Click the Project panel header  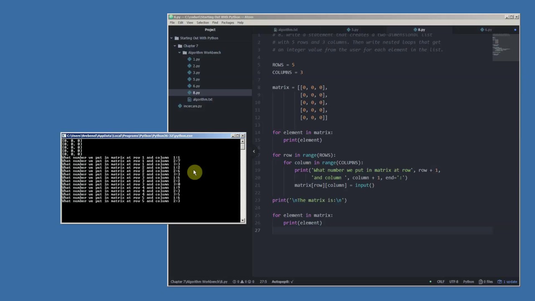coord(210,30)
